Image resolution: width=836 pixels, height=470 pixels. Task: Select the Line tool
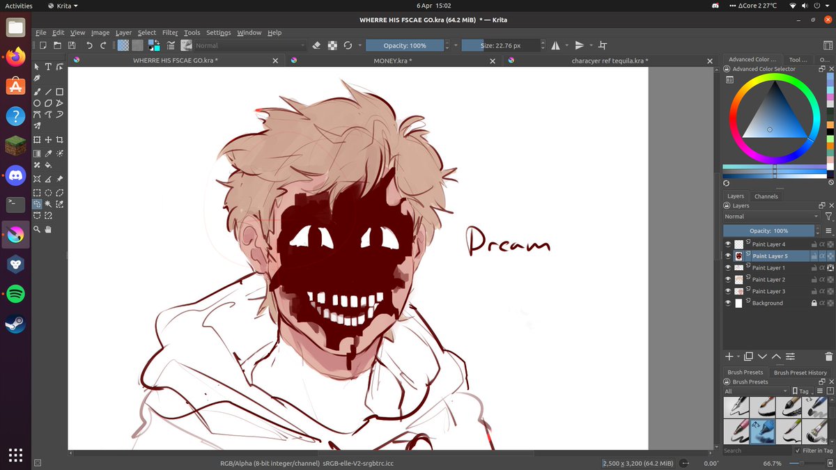click(48, 91)
